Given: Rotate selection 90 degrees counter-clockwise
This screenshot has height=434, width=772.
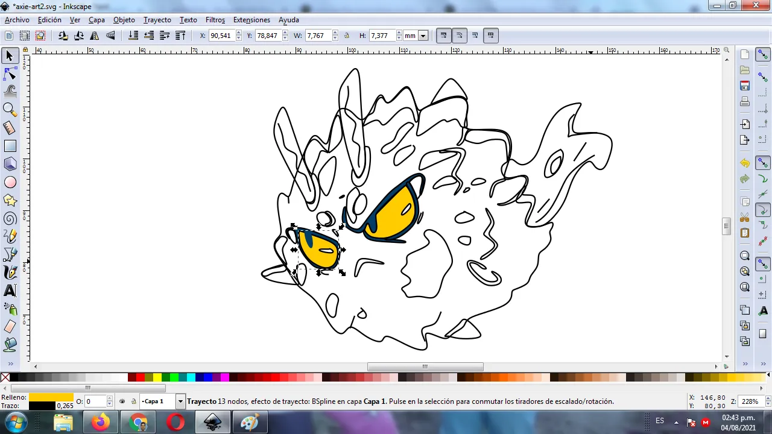Looking at the screenshot, I should coord(63,36).
